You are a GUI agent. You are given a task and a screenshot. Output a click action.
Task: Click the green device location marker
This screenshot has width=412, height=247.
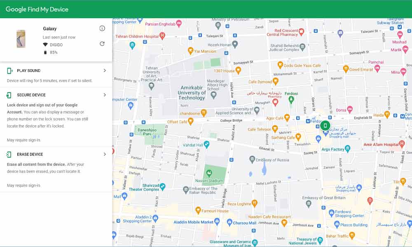coord(325,126)
